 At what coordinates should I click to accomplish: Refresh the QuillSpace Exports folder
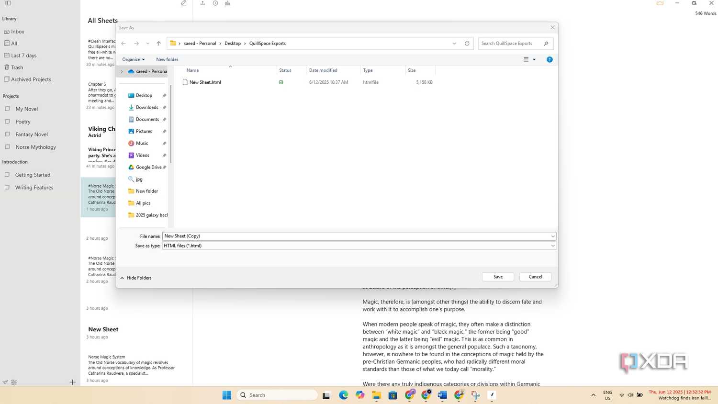point(467,44)
